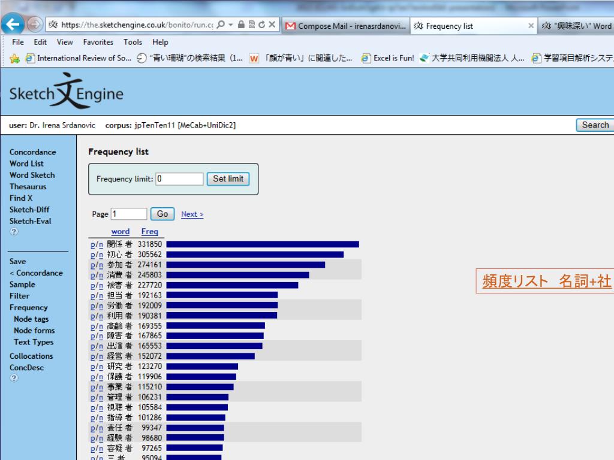The height and width of the screenshot is (460, 614).
Task: Click the 頻度リスト 名詞+社 link
Action: point(546,281)
